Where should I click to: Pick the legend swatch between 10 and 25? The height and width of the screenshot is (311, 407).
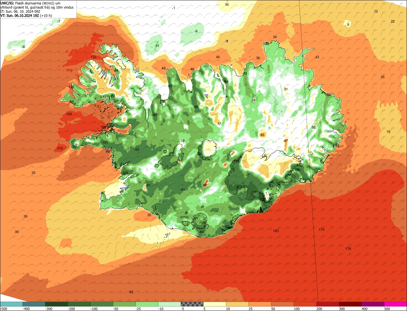[x=237, y=304]
